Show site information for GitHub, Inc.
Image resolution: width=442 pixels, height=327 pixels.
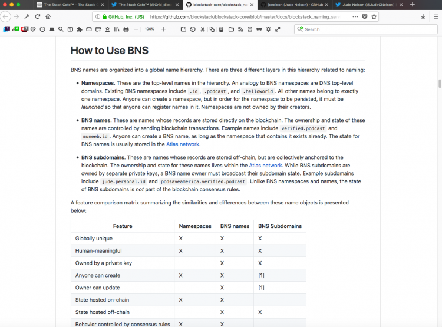(x=98, y=17)
